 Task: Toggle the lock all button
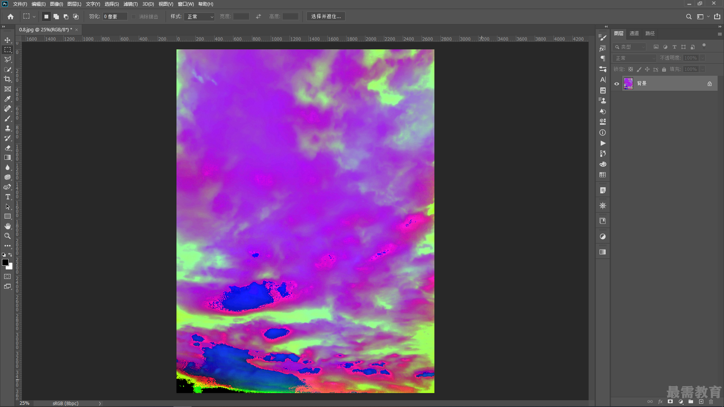664,69
